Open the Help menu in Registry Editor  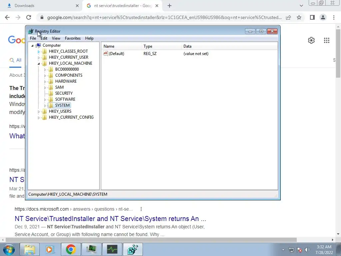point(89,38)
